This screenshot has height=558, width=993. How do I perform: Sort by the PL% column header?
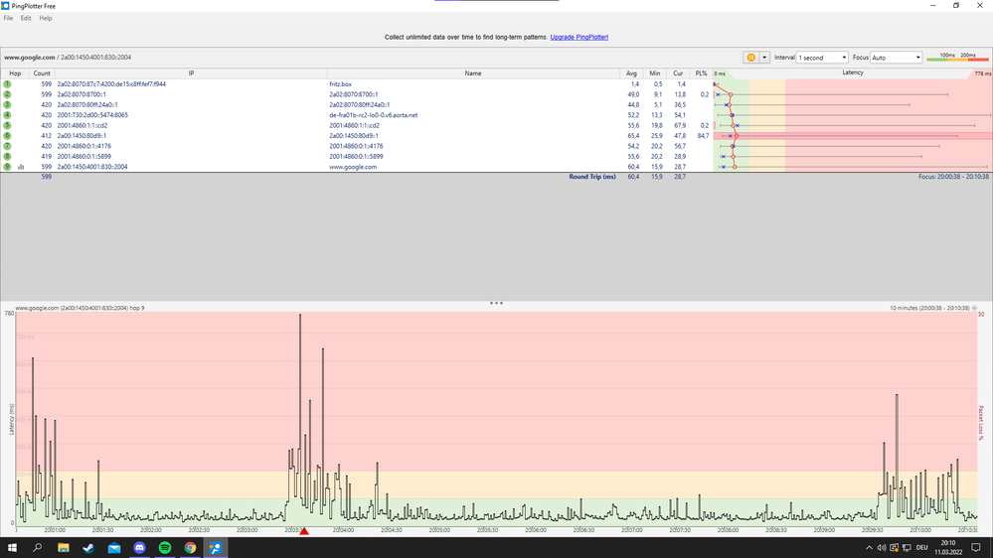pos(702,73)
